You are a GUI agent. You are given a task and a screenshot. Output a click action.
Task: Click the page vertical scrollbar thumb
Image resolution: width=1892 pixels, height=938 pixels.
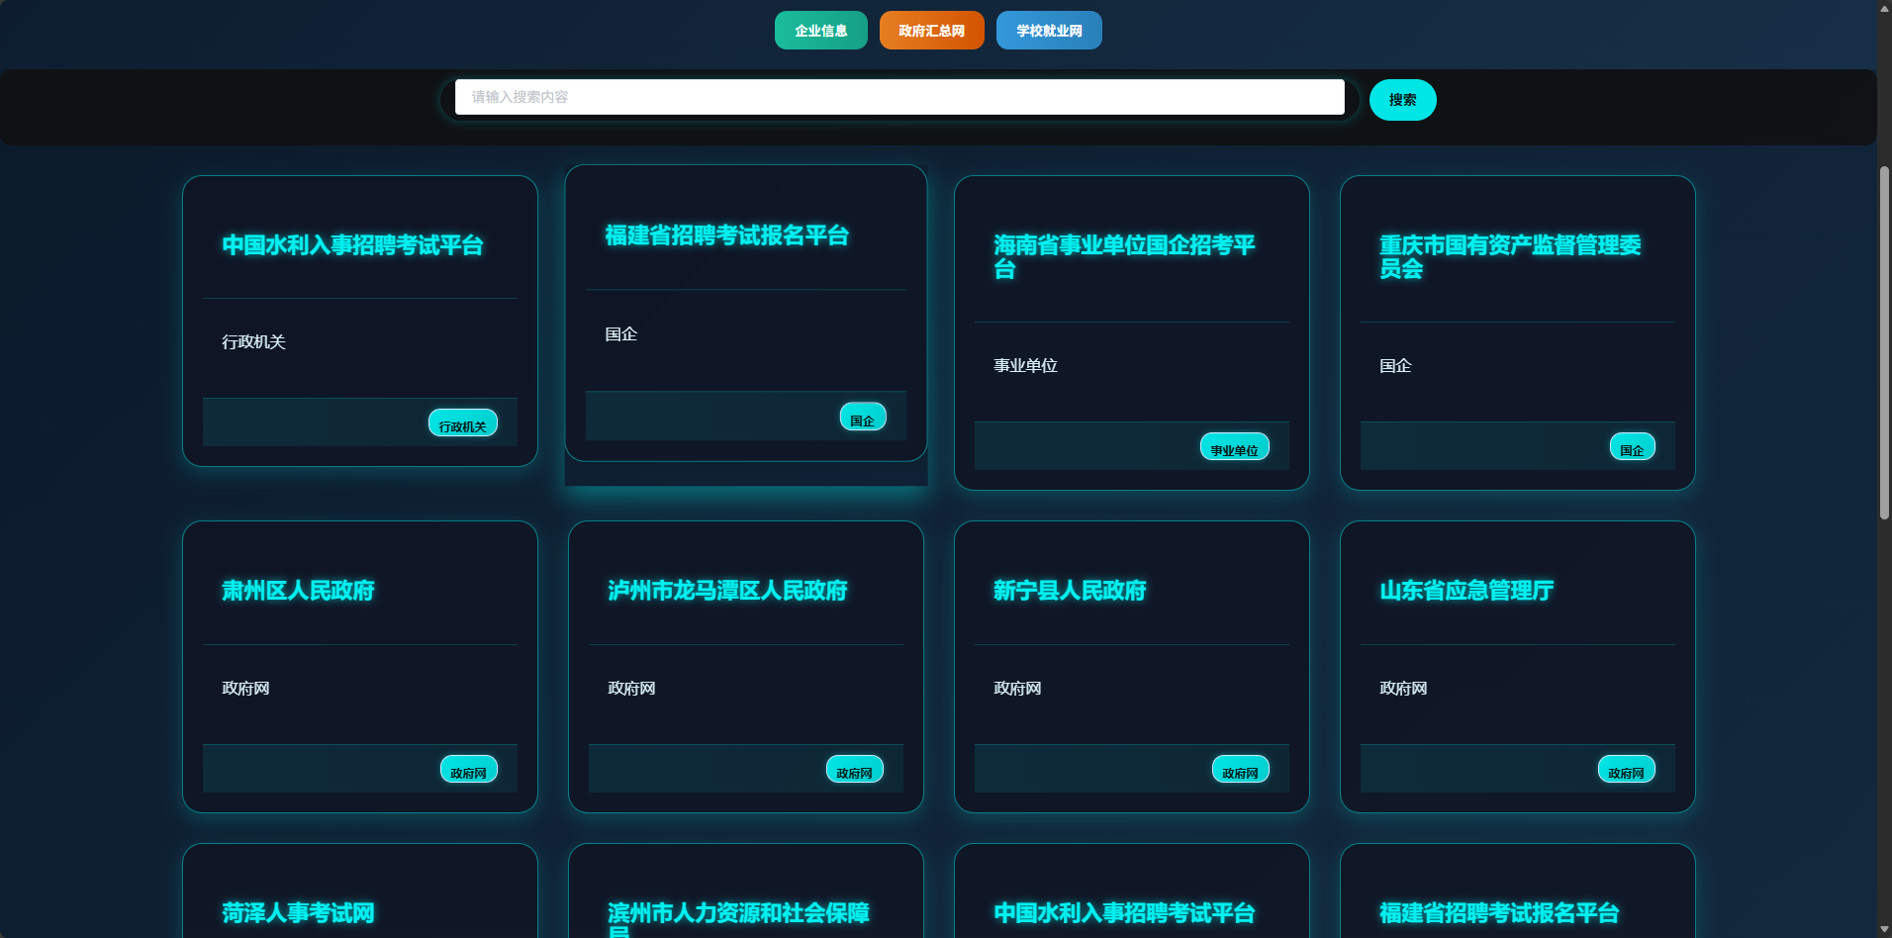coord(1884,342)
